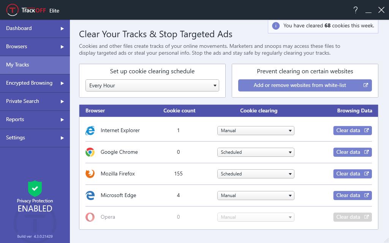
Task: Click the Microsoft Edge browser icon
Action: [x=90, y=196]
